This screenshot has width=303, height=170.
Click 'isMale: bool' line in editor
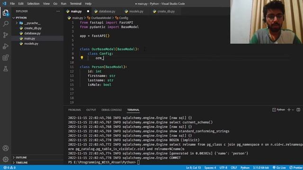[x=99, y=85]
